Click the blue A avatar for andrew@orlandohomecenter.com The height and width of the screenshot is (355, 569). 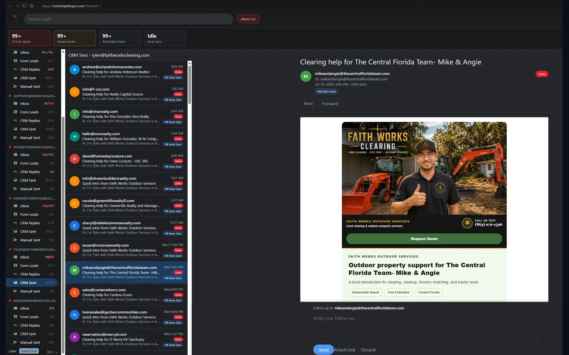(74, 70)
